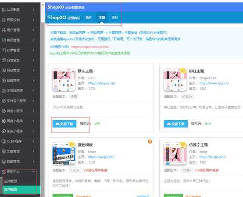The width and height of the screenshot is (243, 197).
Task: Expand 网站管理 using its chevron
Action: pyautogui.click(x=33, y=70)
